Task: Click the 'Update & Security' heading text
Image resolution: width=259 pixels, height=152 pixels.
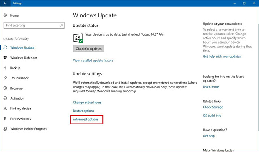Action: pos(16,39)
